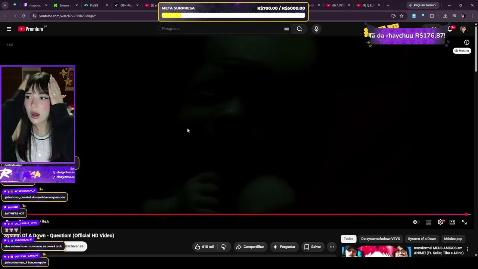Filter by 'System of a Down' chip
Image resolution: width=478 pixels, height=269 pixels.
(x=422, y=239)
